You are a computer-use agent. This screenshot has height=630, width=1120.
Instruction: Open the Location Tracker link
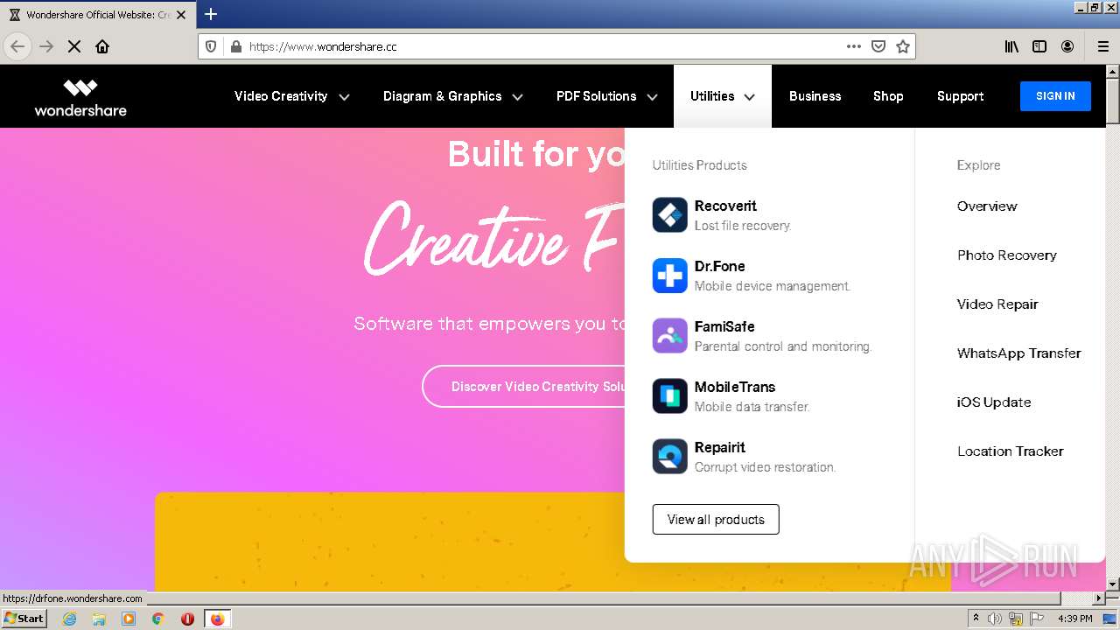coord(1011,451)
